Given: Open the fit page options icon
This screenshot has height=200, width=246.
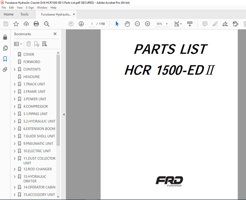Looking at the screenshot, I should (178, 24).
